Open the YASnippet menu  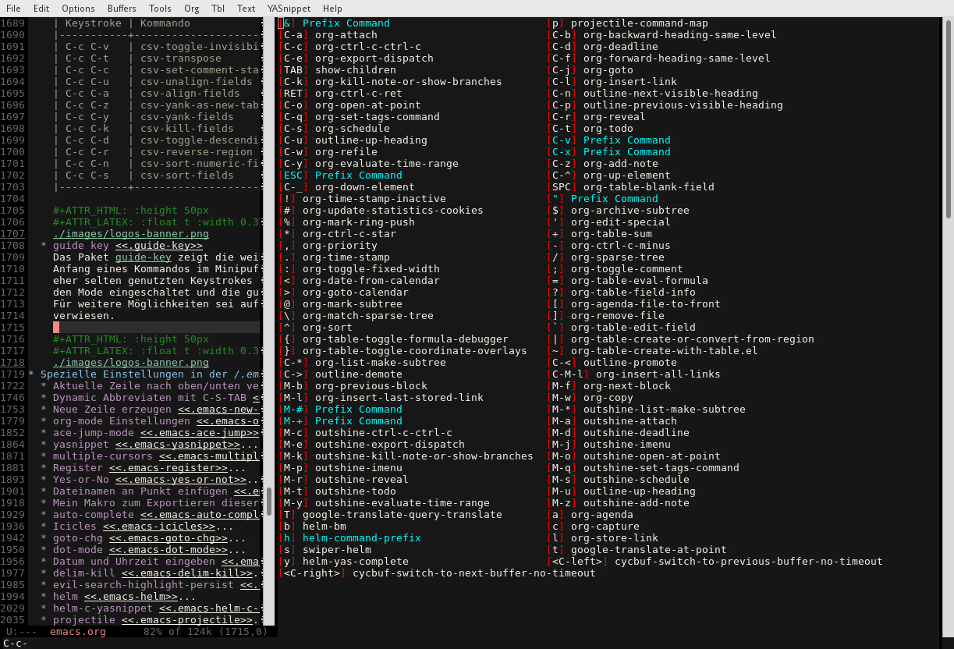click(x=289, y=8)
